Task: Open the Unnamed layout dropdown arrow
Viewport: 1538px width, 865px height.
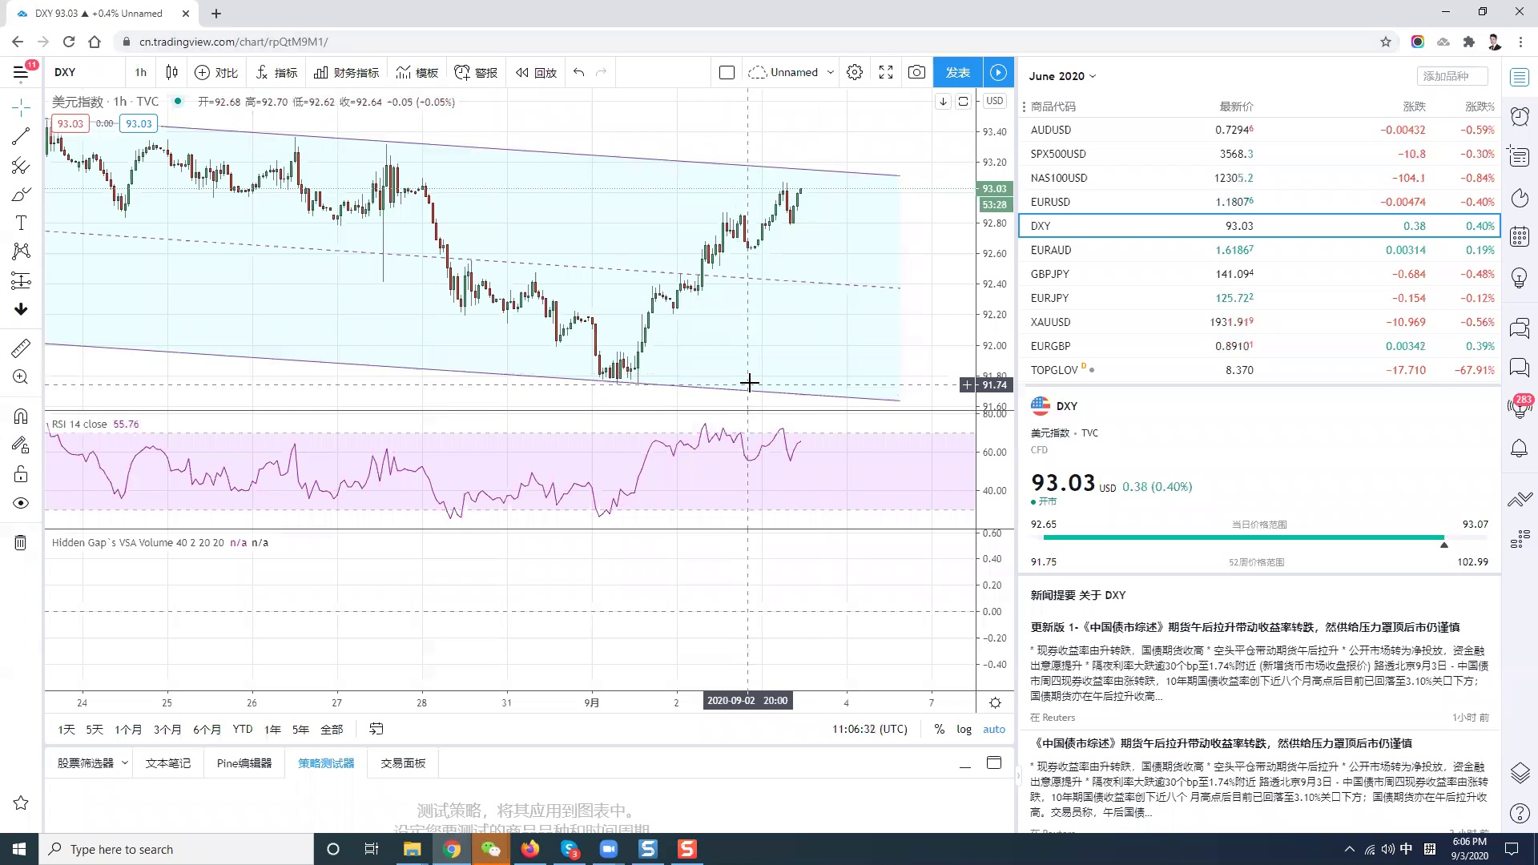Action: tap(831, 73)
